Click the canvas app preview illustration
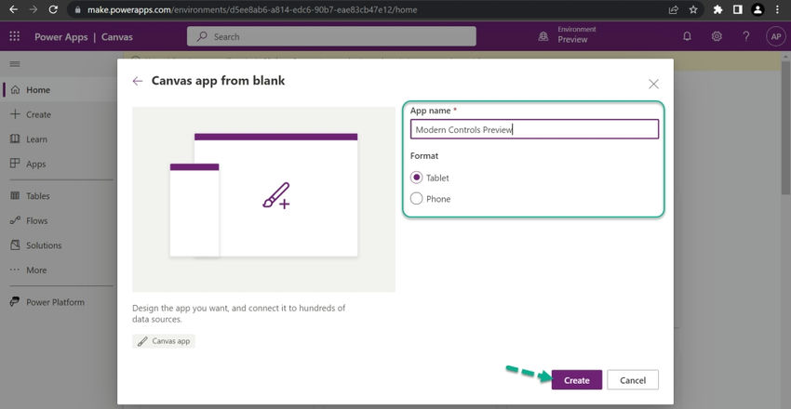Image resolution: width=791 pixels, height=409 pixels. tap(264, 200)
